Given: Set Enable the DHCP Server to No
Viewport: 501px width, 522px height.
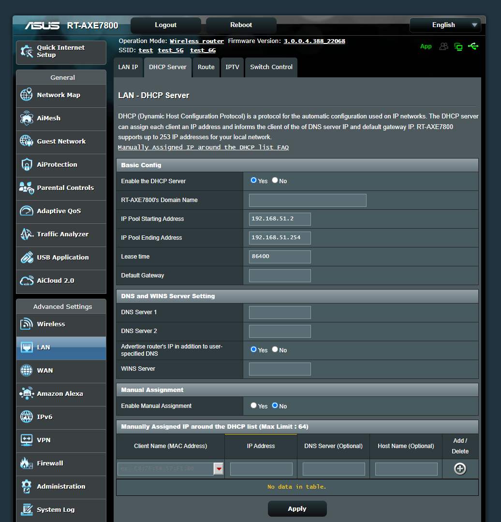Looking at the screenshot, I should coord(275,180).
